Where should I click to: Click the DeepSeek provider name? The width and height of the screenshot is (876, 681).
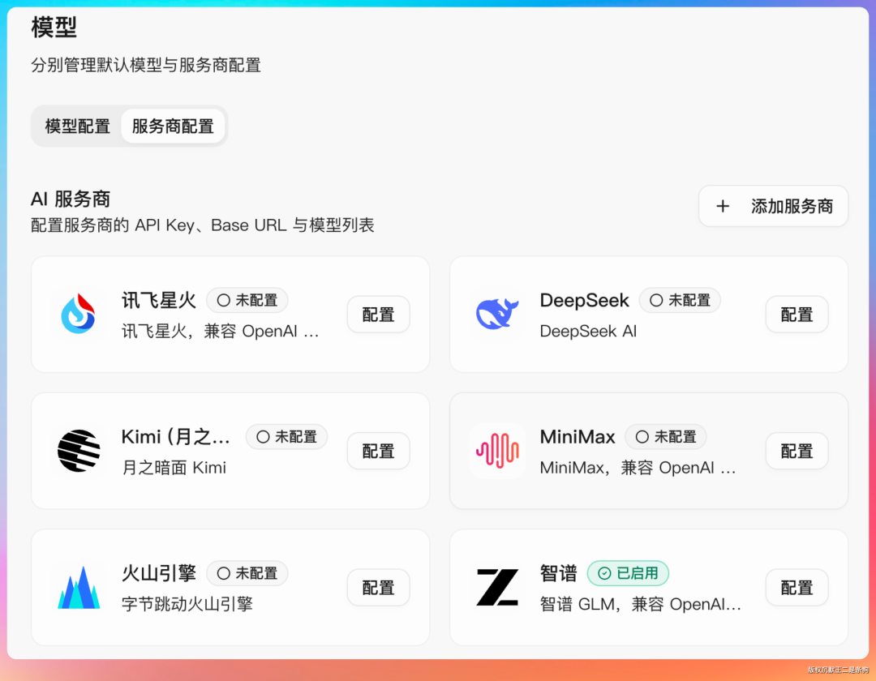pos(584,300)
